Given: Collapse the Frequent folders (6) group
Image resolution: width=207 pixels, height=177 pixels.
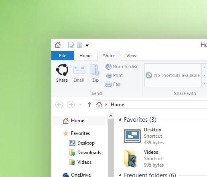Looking at the screenshot, I should (120, 175).
